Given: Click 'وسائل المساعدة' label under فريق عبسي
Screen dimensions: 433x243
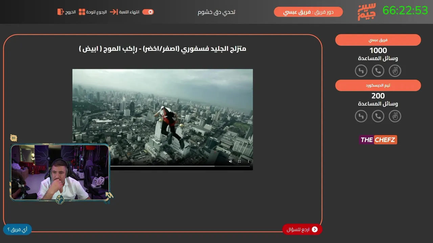Looking at the screenshot, I should pos(378,58).
